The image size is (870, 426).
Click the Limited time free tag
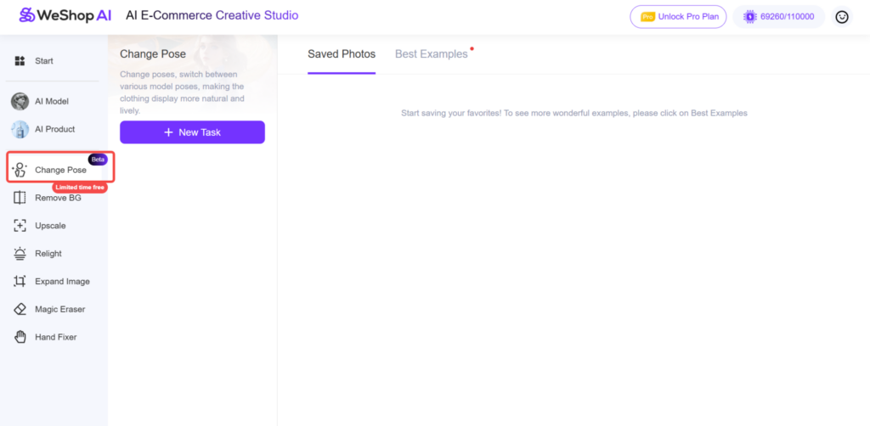[80, 187]
